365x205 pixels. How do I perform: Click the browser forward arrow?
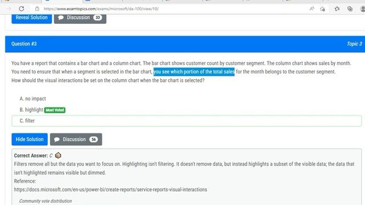point(9,9)
